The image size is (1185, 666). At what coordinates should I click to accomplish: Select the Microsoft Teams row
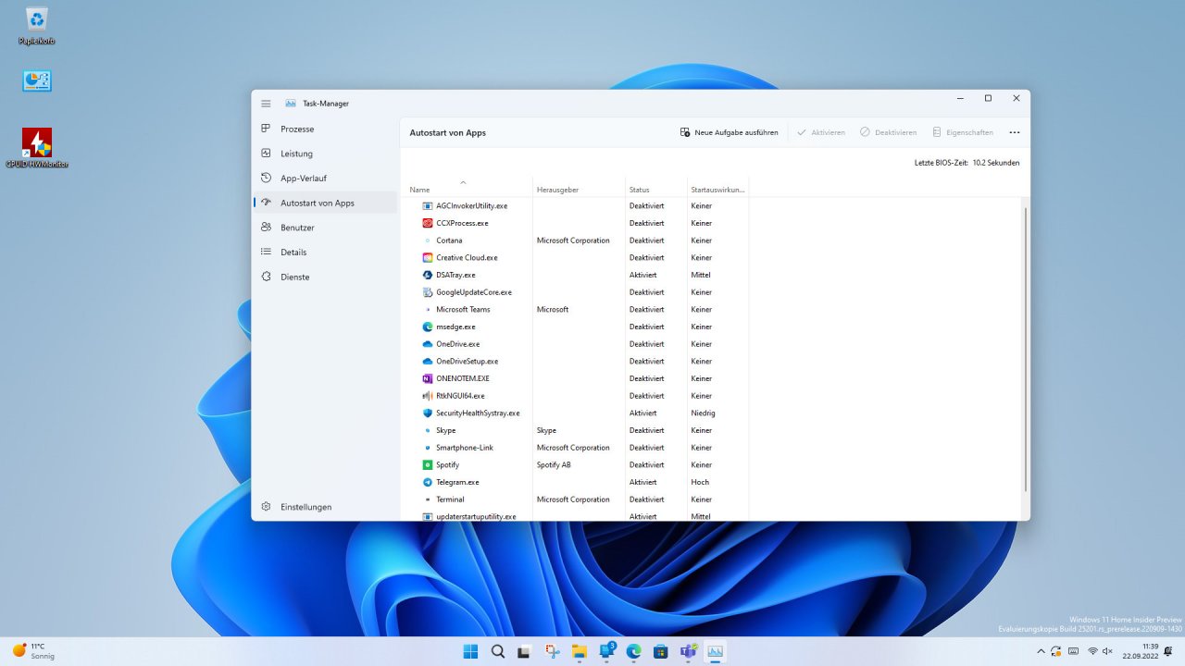click(574, 309)
